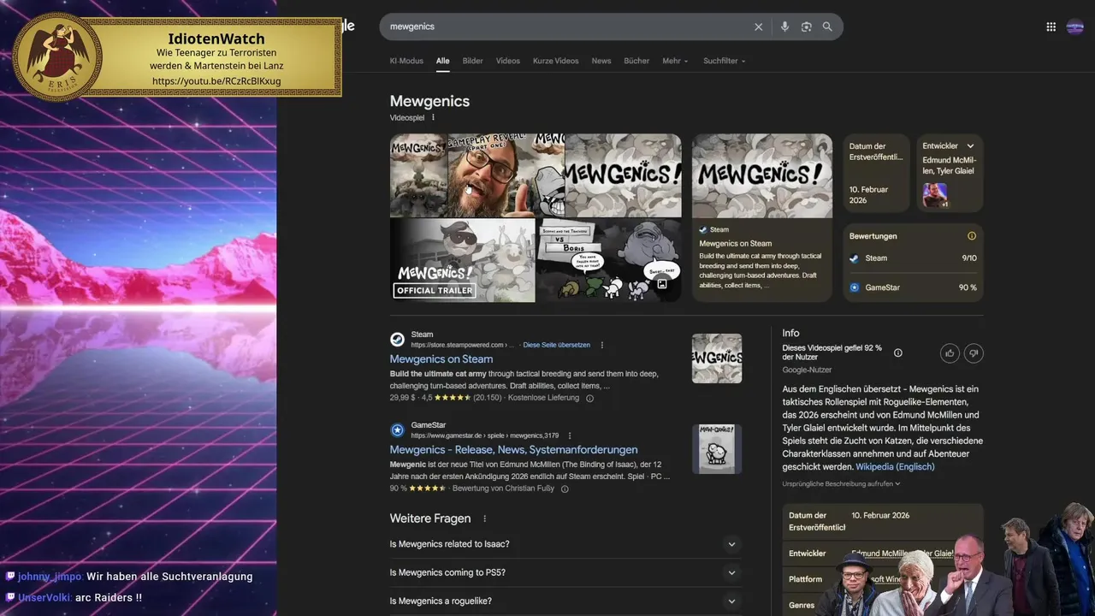Select the Alle tab

[442, 61]
